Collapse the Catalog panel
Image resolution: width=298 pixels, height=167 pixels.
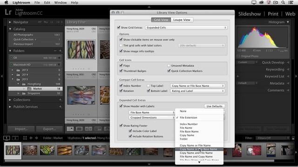coord(10,29)
